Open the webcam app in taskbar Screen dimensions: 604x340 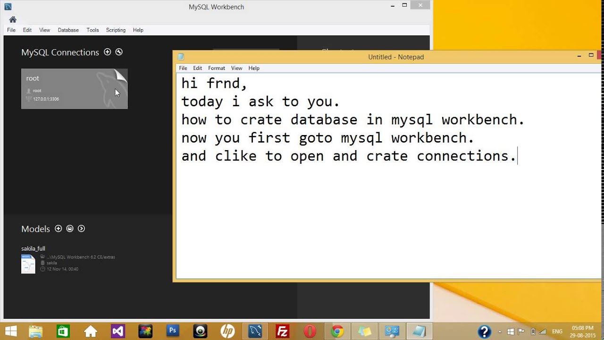tap(200, 331)
